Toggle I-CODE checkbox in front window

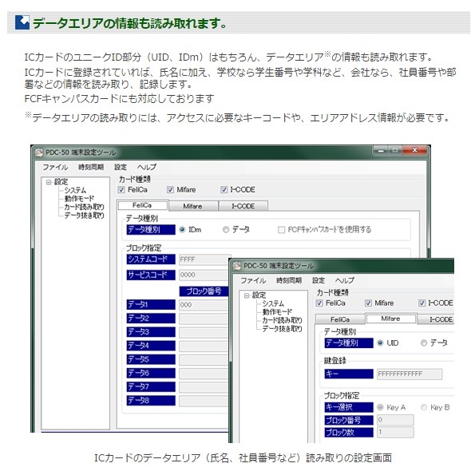click(422, 303)
